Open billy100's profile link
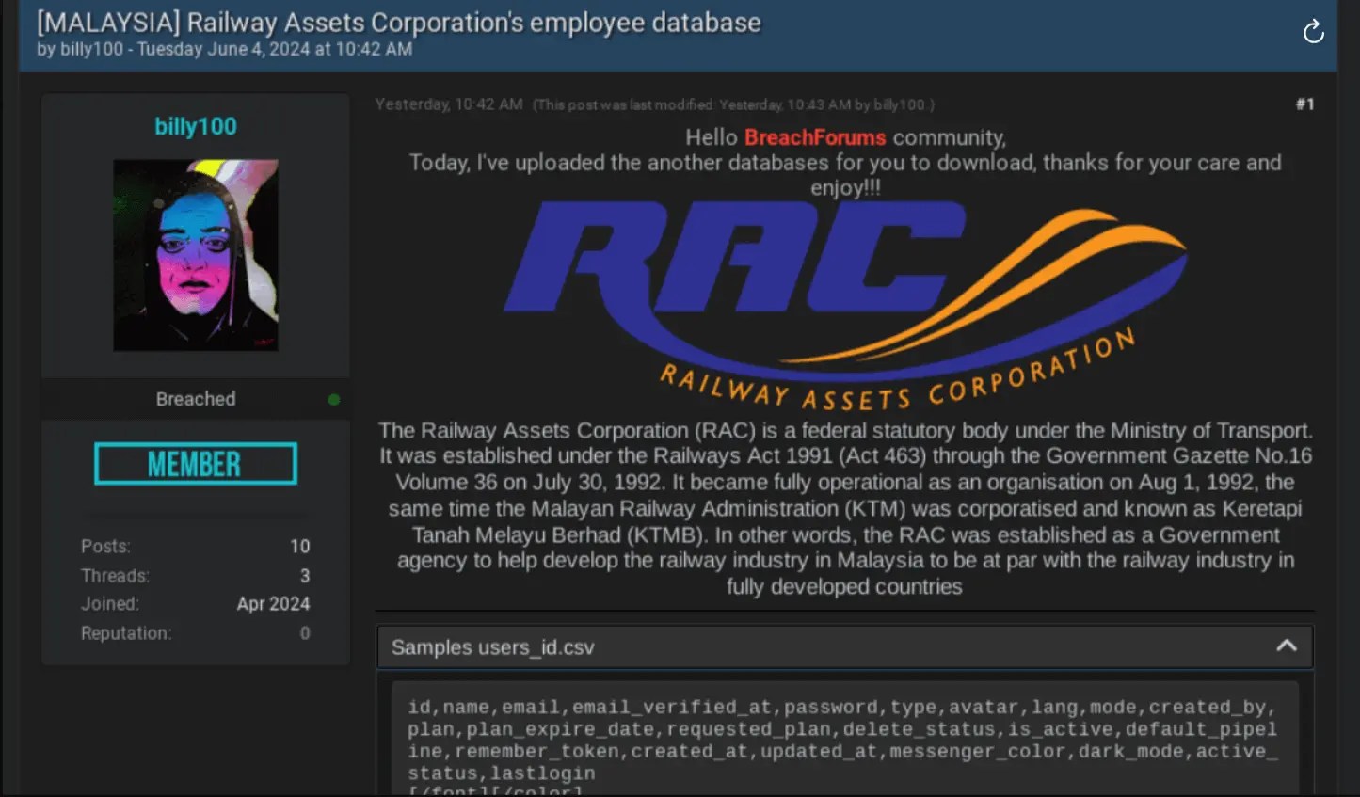This screenshot has width=1360, height=797. [x=195, y=126]
